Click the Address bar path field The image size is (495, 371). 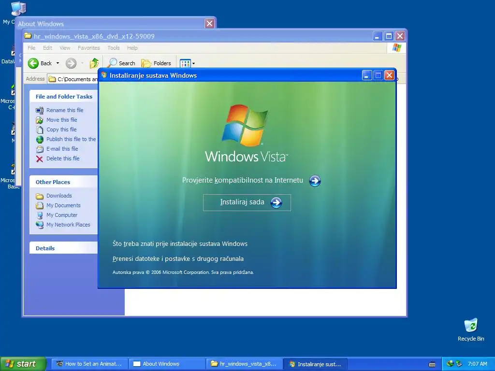pos(73,79)
